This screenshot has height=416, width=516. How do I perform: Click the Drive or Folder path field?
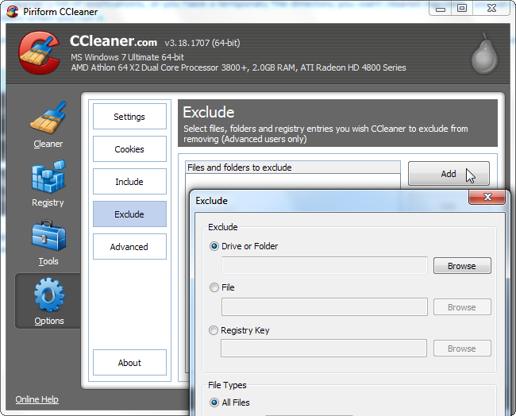(x=325, y=266)
